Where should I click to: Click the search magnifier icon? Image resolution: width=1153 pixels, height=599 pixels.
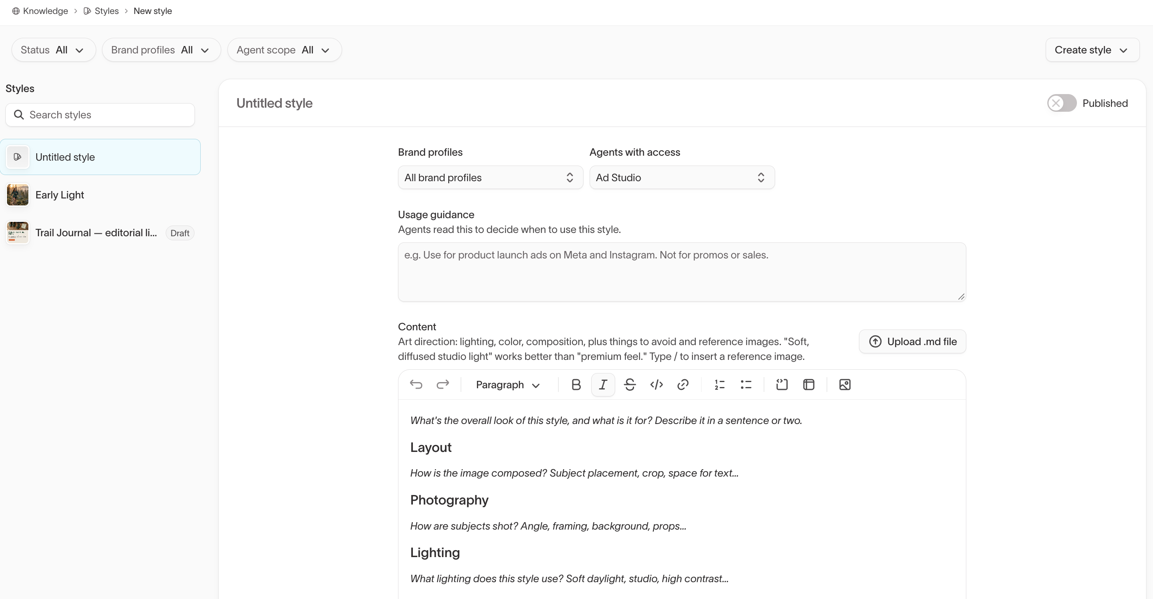click(x=19, y=115)
